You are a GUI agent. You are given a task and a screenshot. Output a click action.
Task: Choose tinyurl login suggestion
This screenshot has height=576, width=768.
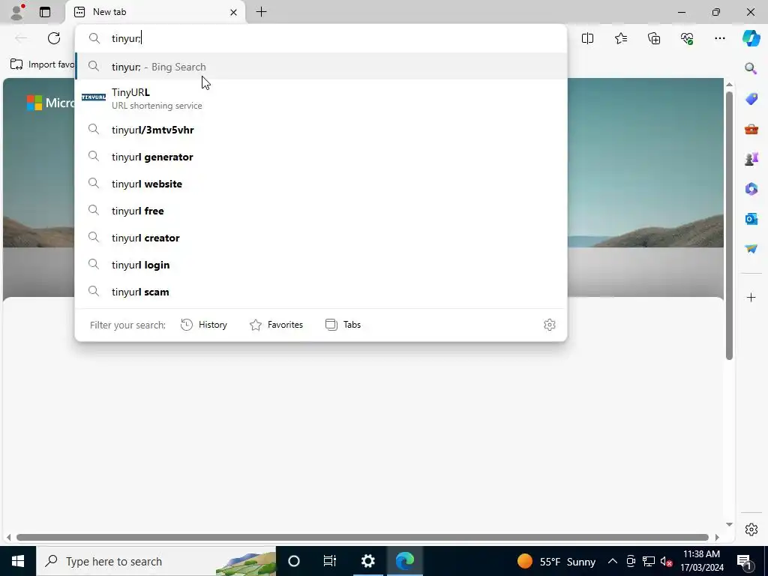(x=321, y=265)
